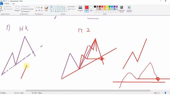Click the zoom out minus button

click(x=159, y=93)
